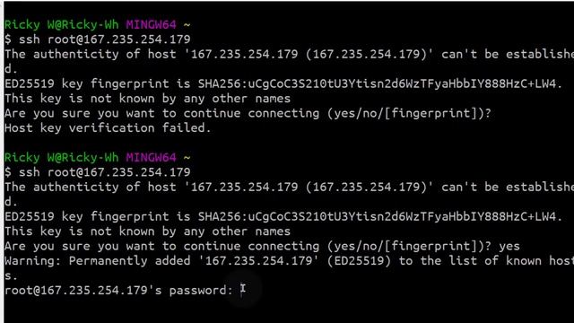
Task: Click "(yes/no/[fingerprint])?" beside the yes answer
Action: click(x=409, y=246)
